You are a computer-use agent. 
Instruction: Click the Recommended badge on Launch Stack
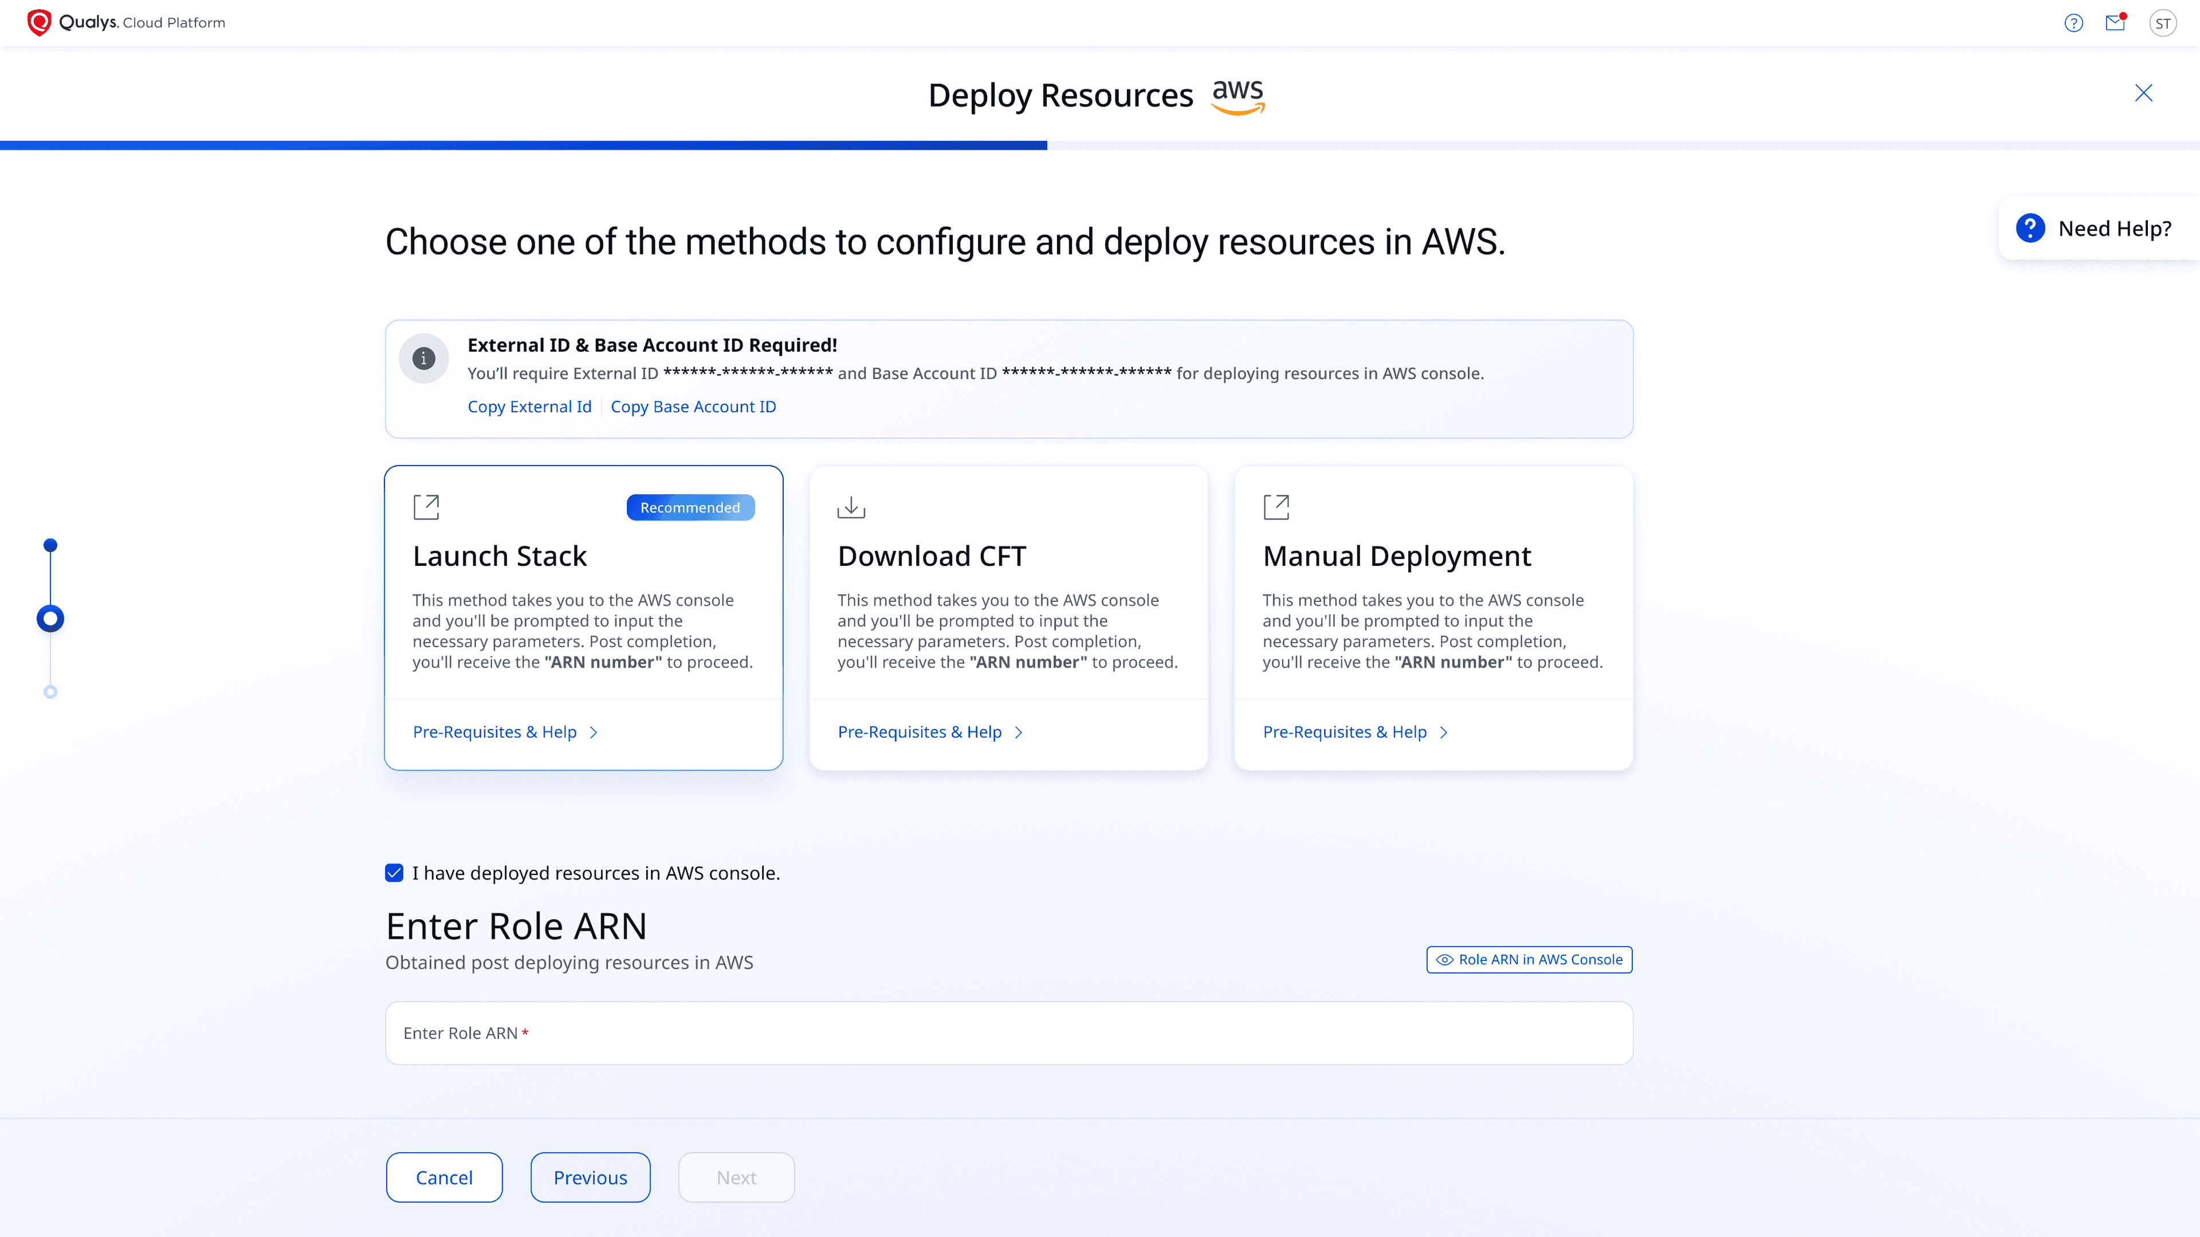tap(690, 507)
